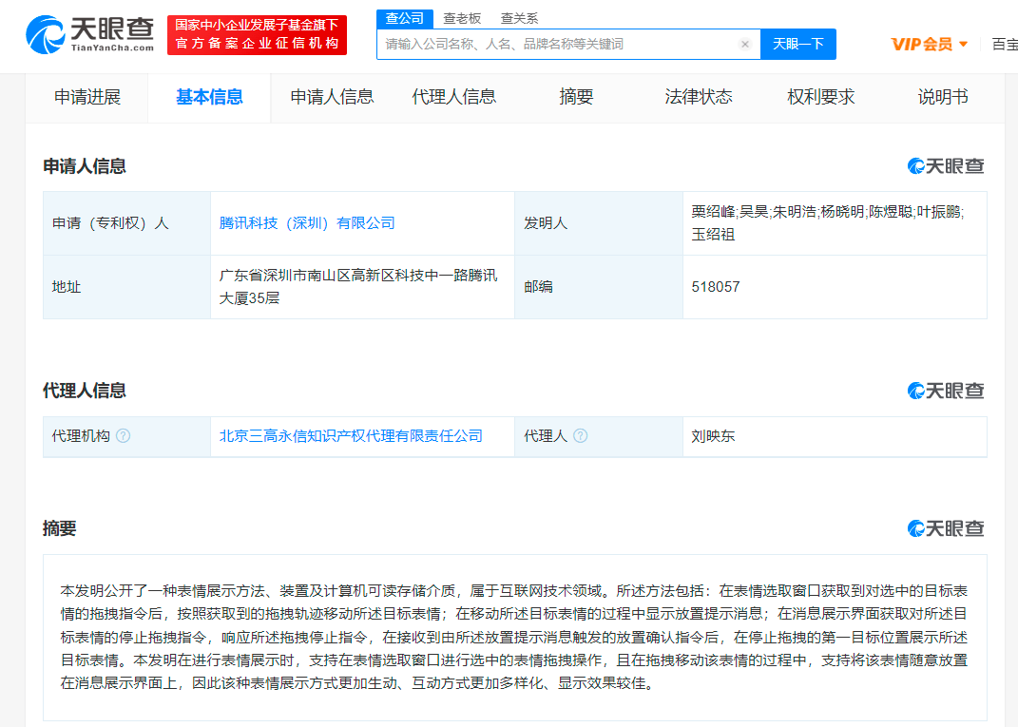Viewport: 1018px width, 727px height.
Task: Open the 法律状态 tab
Action: click(698, 96)
